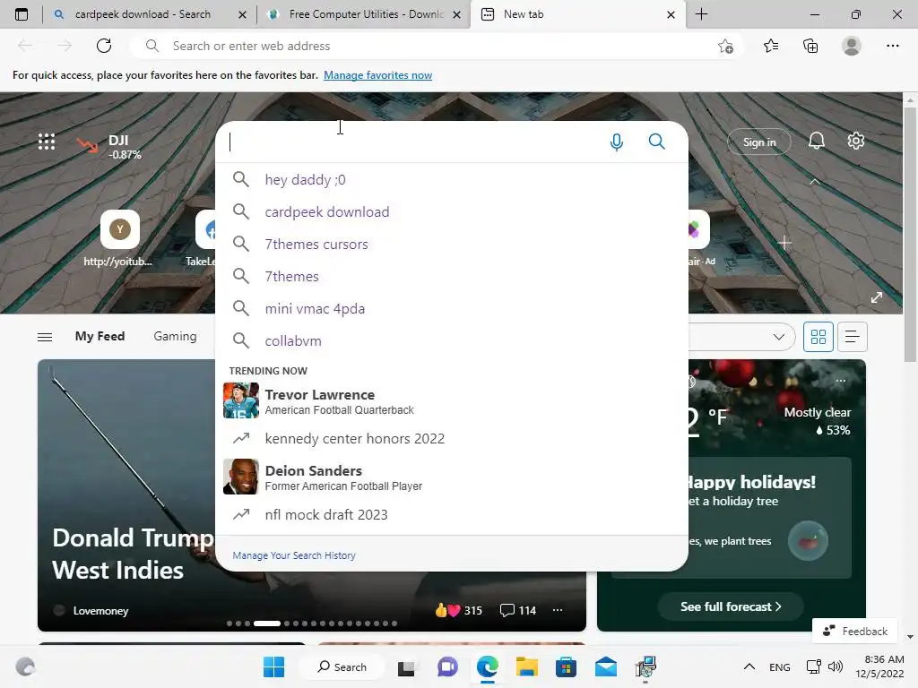Open the Windows Start button
The height and width of the screenshot is (688, 918).
click(x=273, y=666)
